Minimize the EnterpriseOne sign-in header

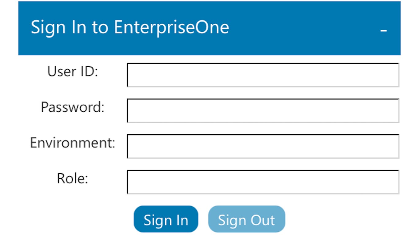click(383, 30)
